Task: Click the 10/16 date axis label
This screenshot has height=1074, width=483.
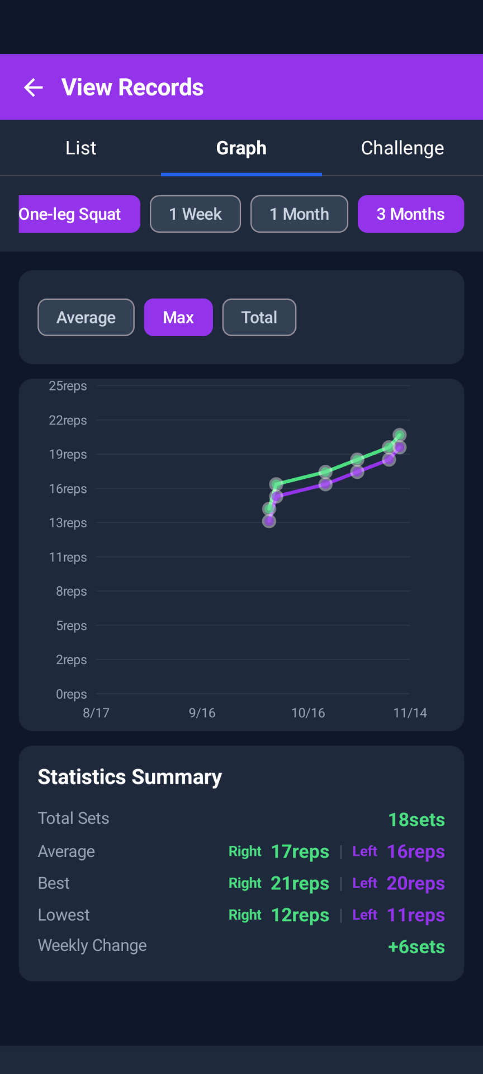Action: (308, 713)
